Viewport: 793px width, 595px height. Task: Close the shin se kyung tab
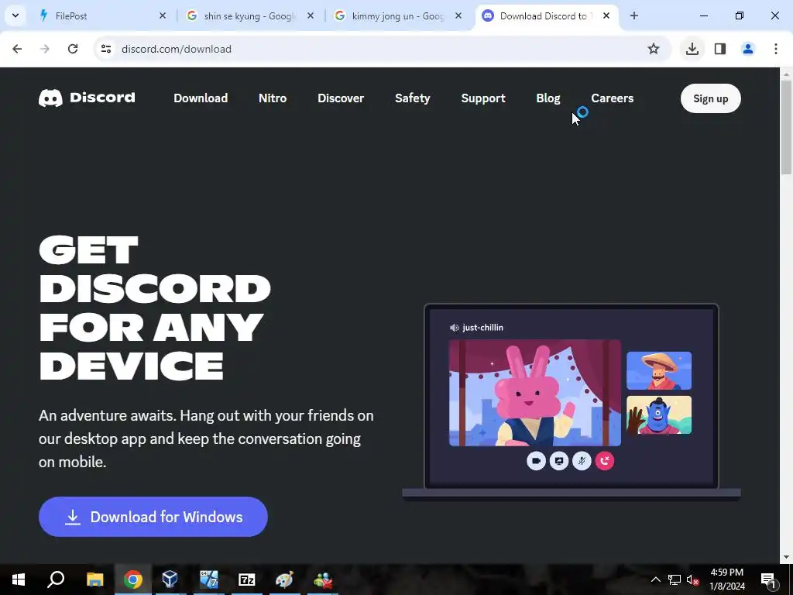coord(311,16)
